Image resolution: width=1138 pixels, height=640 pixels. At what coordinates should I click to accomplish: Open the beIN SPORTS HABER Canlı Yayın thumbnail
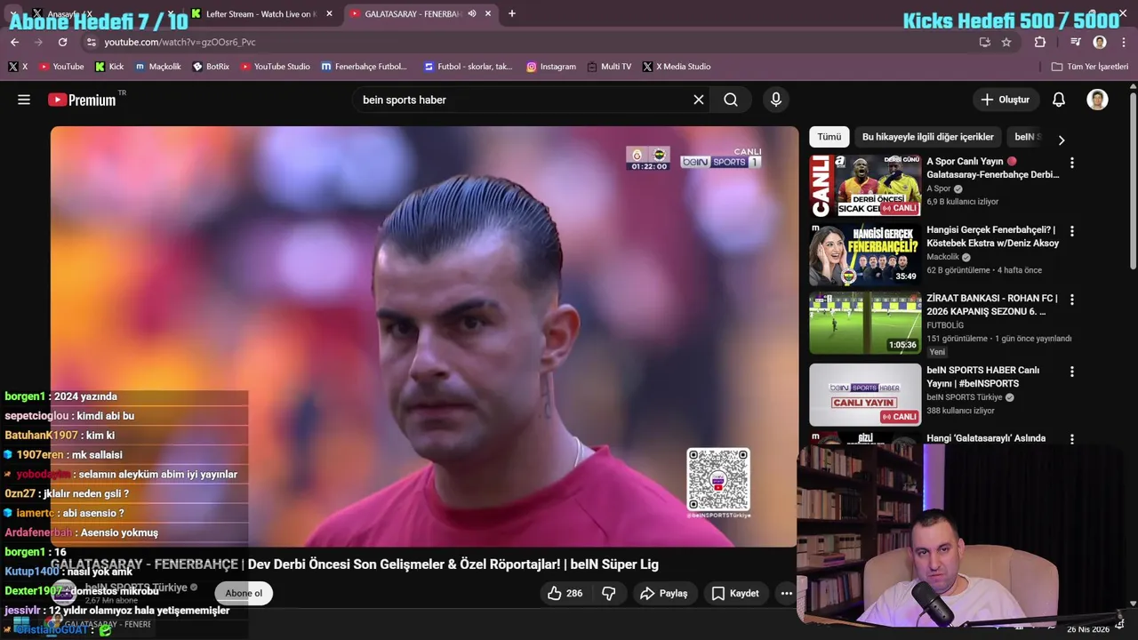pos(865,395)
